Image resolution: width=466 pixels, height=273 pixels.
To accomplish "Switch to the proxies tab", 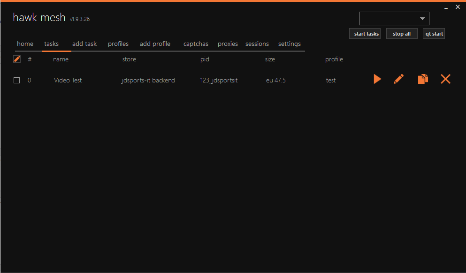I will coord(228,44).
